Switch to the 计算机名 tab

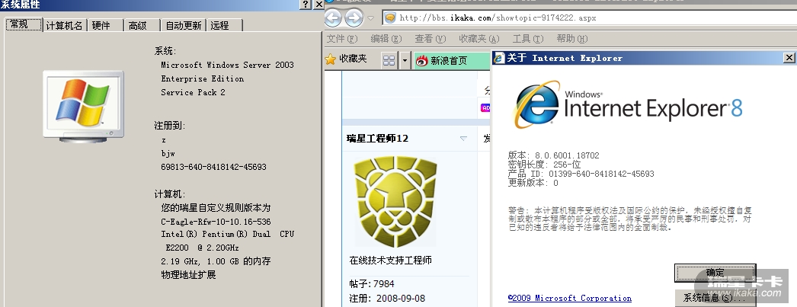(65, 25)
